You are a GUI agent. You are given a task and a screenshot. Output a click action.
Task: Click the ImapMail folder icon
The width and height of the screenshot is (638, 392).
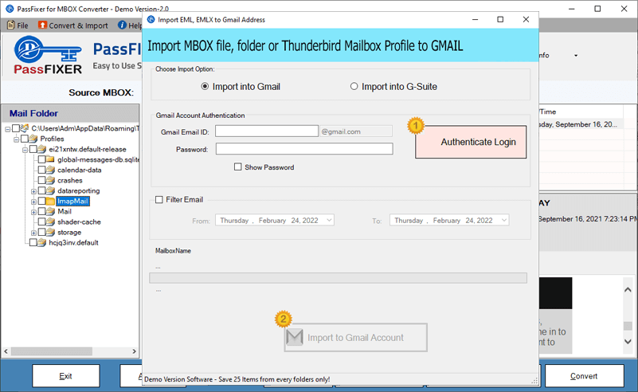(x=50, y=201)
